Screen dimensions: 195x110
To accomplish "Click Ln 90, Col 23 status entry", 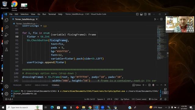I will click(x=90, y=99).
